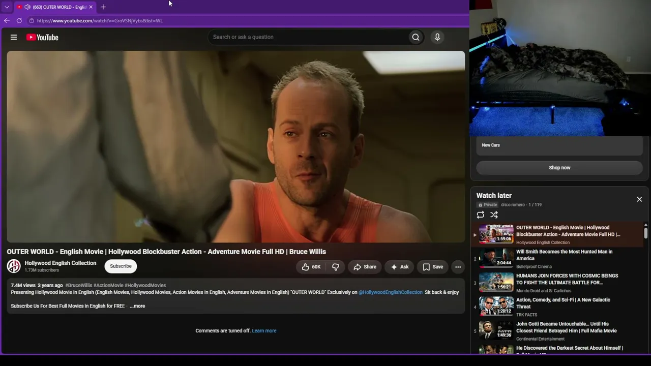651x366 pixels.
Task: Open the #BruceWillis hashtag
Action: click(x=78, y=285)
